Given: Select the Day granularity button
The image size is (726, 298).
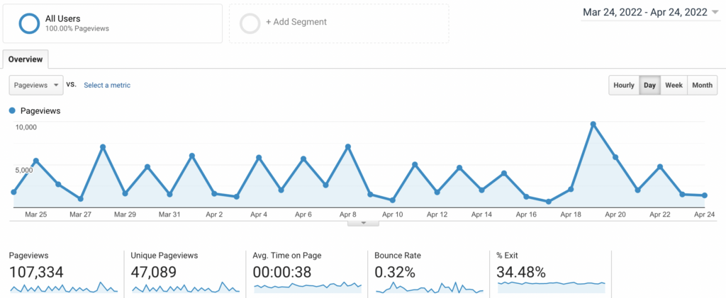Looking at the screenshot, I should point(649,85).
